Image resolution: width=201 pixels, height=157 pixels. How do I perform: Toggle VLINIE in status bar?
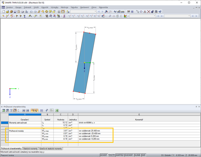137,155
